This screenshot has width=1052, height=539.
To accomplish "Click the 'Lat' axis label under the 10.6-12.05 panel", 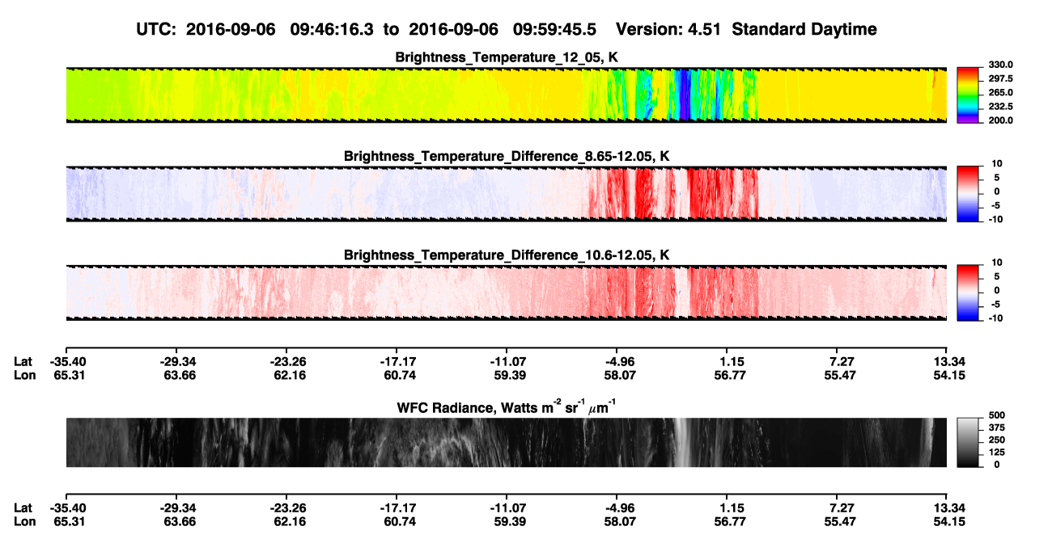I will 23,361.
